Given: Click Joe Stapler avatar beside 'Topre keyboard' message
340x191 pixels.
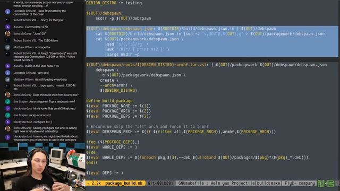Looking at the screenshot, I should tap(7, 101).
